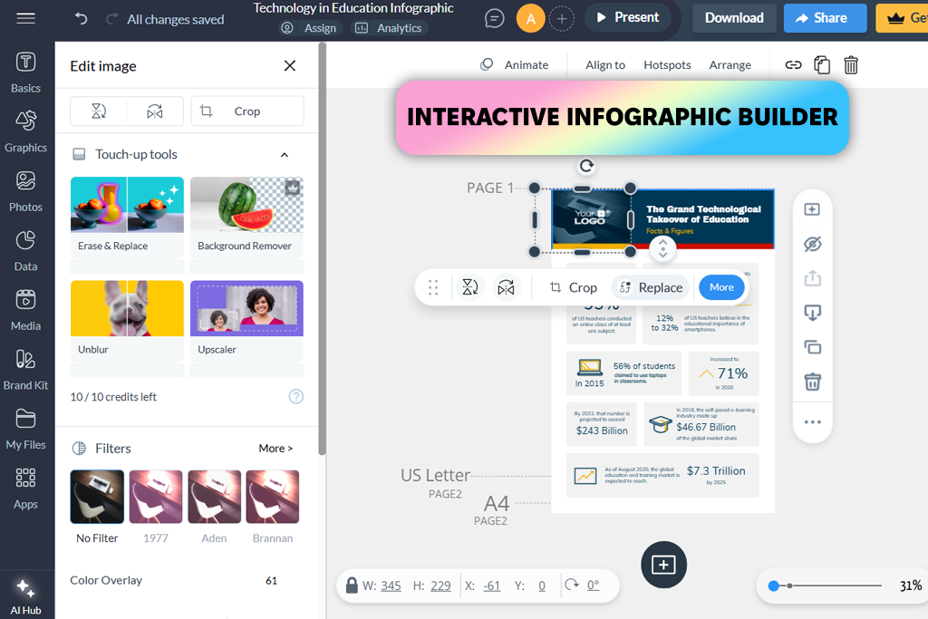Viewport: 928px width, 619px height.
Task: Open the Hotspots menu
Action: pos(667,64)
